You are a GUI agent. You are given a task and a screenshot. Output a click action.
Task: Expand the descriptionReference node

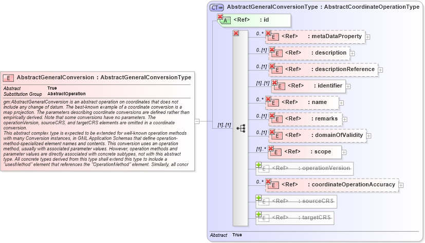tap(380, 70)
